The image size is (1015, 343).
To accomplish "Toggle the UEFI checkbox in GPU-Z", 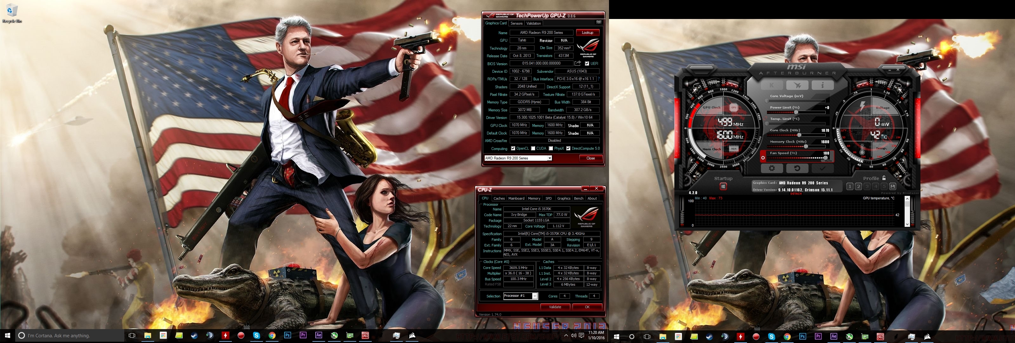I will 587,64.
